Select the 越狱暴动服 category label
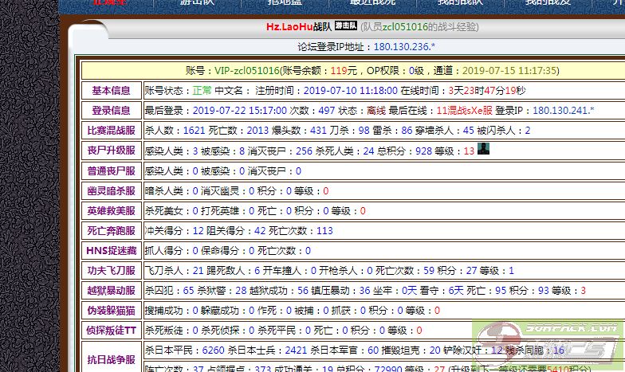 pos(111,291)
